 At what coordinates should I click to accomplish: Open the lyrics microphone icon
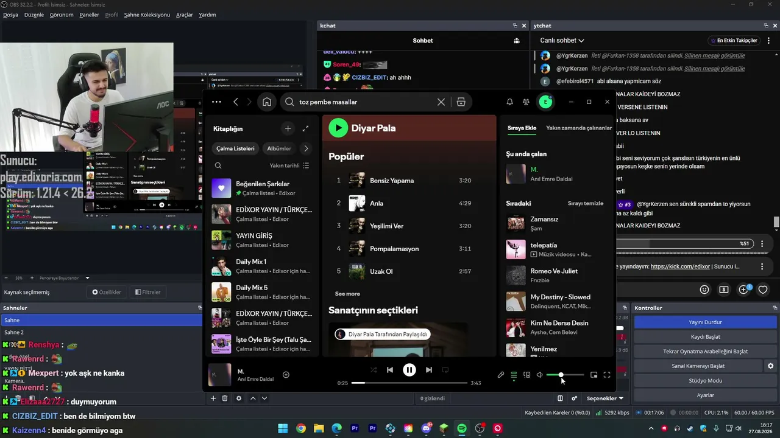point(501,375)
